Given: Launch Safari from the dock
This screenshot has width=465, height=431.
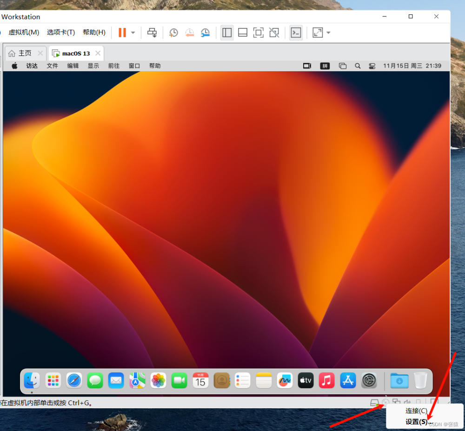Looking at the screenshot, I should [74, 381].
